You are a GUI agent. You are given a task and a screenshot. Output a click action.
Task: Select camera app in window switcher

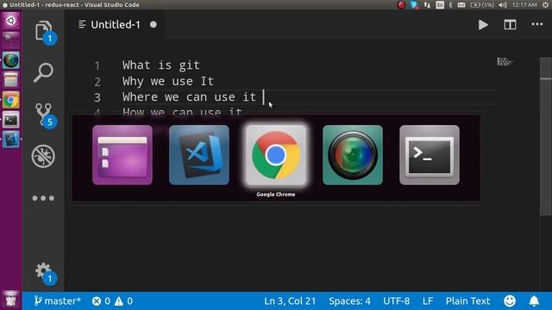(x=353, y=155)
